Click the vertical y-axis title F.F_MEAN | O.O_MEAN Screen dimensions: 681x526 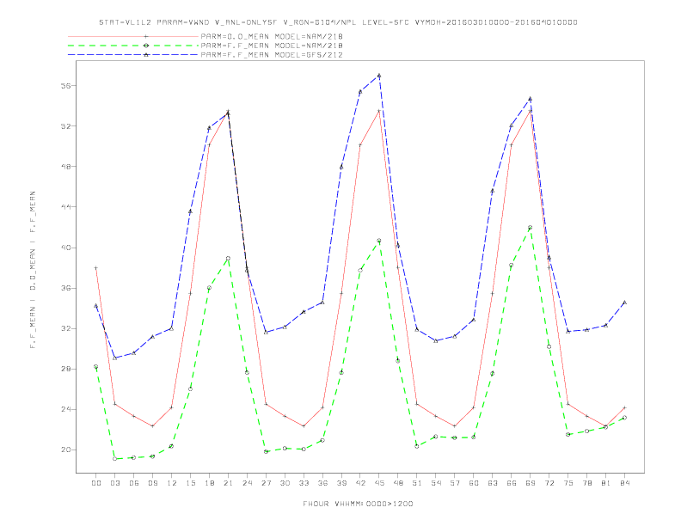33,270
